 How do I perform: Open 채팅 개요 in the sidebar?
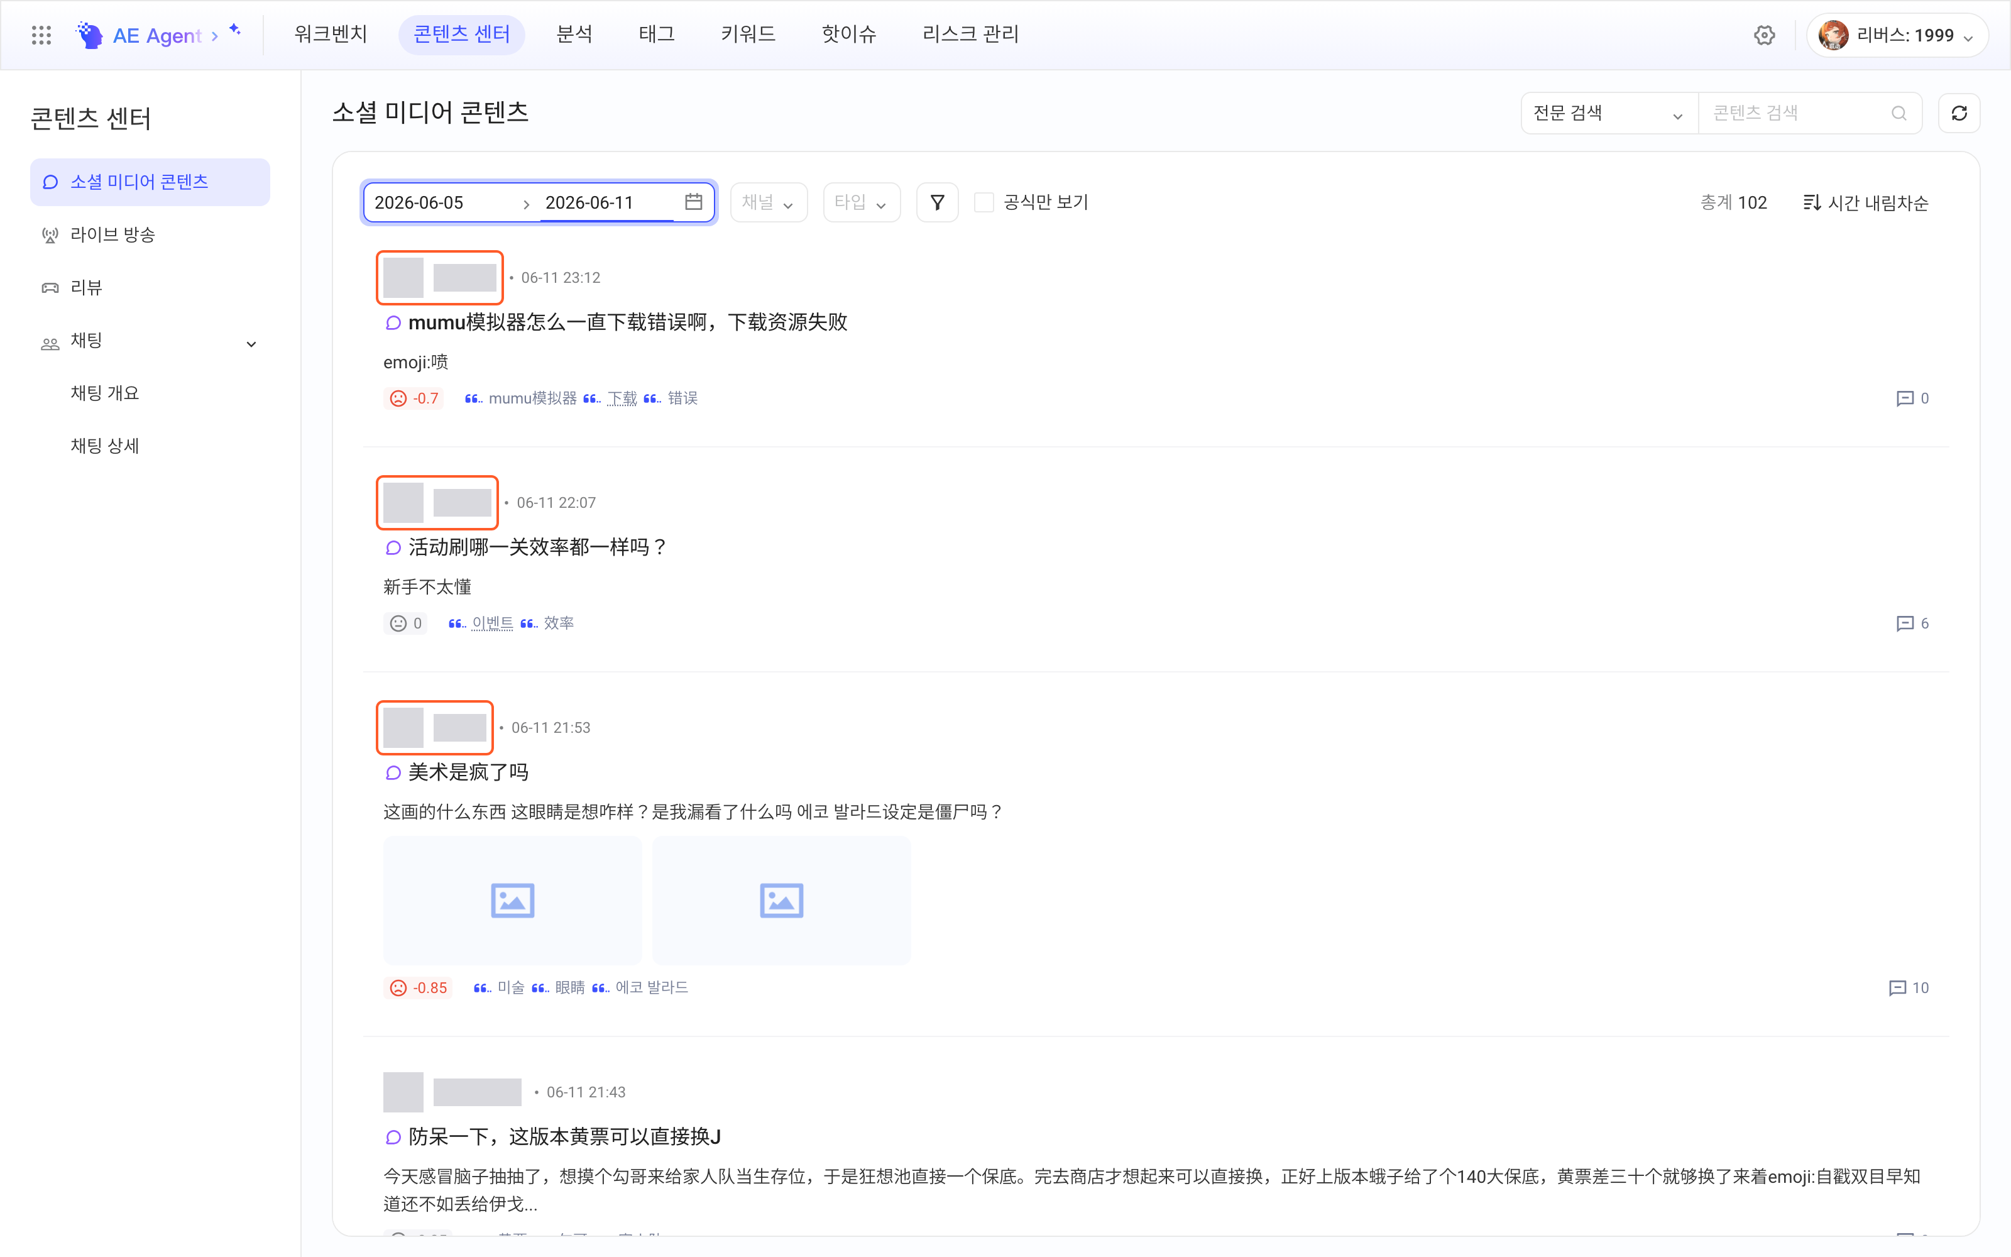pyautogui.click(x=150, y=392)
